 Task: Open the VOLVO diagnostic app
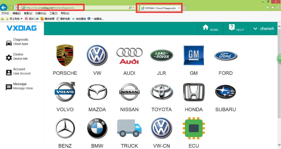[65, 92]
